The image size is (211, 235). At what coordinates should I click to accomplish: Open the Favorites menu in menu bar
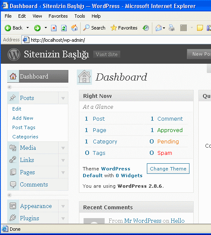pyautogui.click(x=58, y=16)
